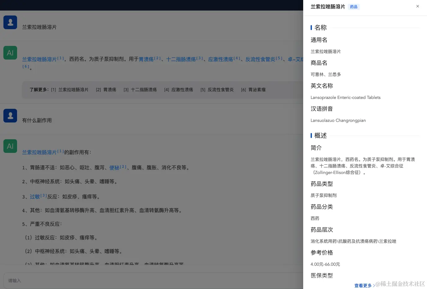Click the 参考价格 value 4.00元-66.00元
The image size is (427, 289).
325,264
